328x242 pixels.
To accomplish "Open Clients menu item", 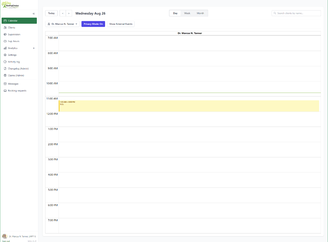I will point(19,28).
